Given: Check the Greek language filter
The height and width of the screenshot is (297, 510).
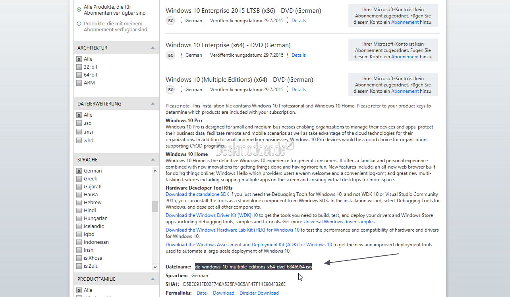Looking at the screenshot, I should coord(79,179).
